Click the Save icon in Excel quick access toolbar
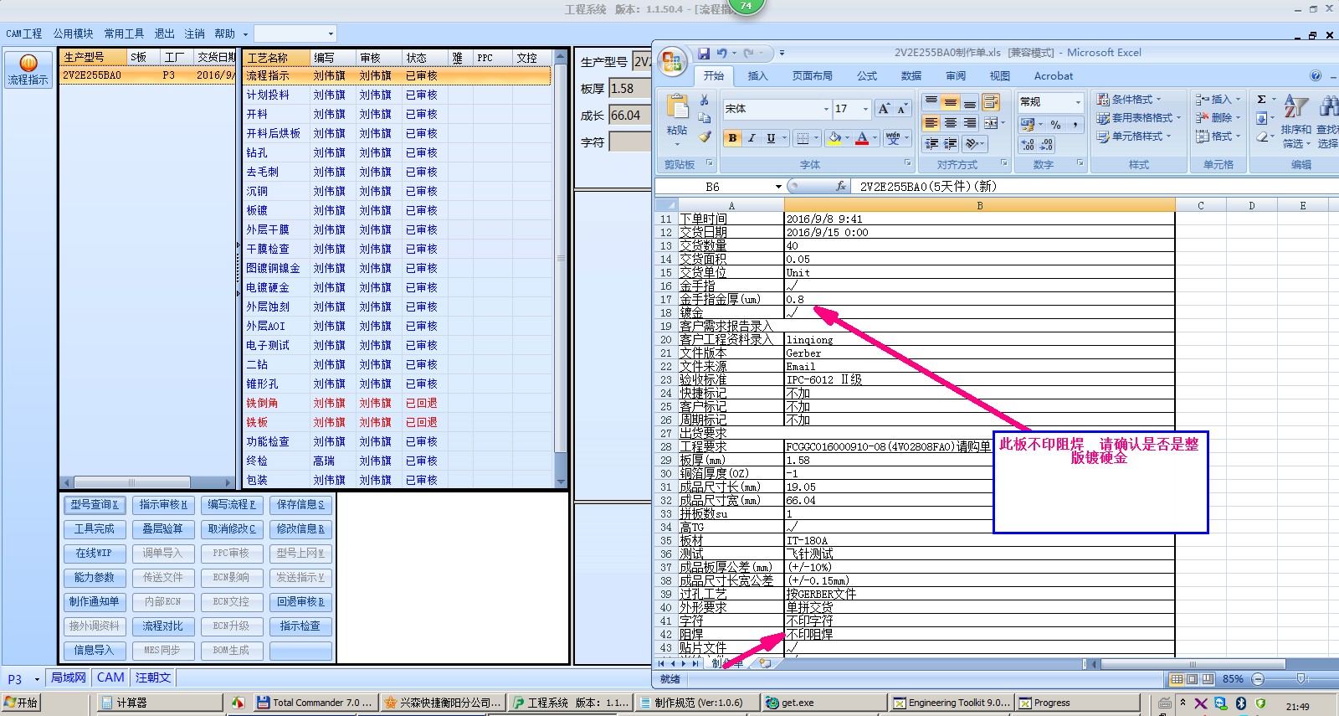 704,53
